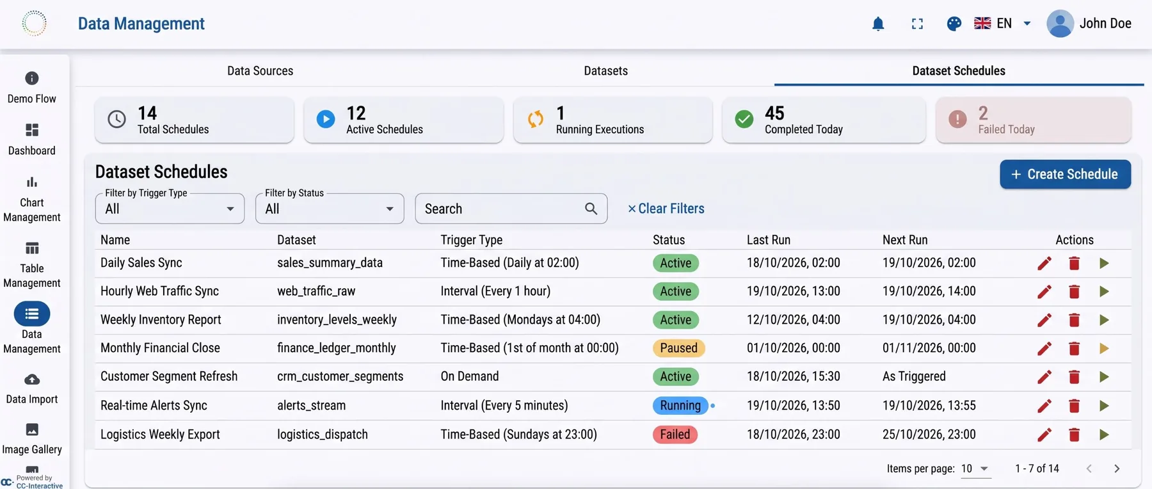This screenshot has width=1152, height=489.
Task: Click Clear Filters link
Action: [666, 209]
